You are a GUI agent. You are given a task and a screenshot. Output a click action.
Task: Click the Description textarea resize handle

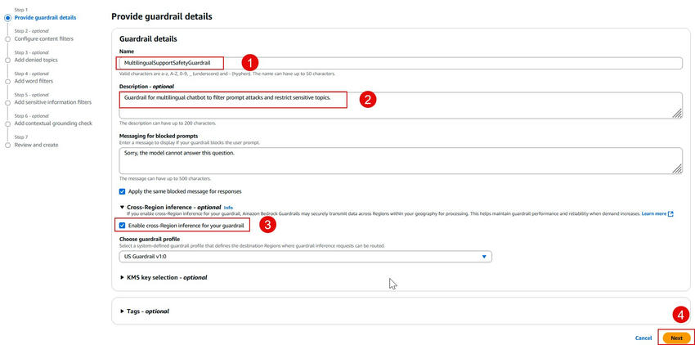click(677, 114)
